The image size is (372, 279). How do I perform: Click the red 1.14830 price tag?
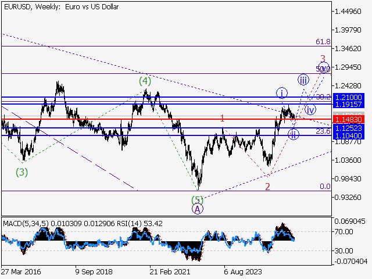tap(349, 119)
